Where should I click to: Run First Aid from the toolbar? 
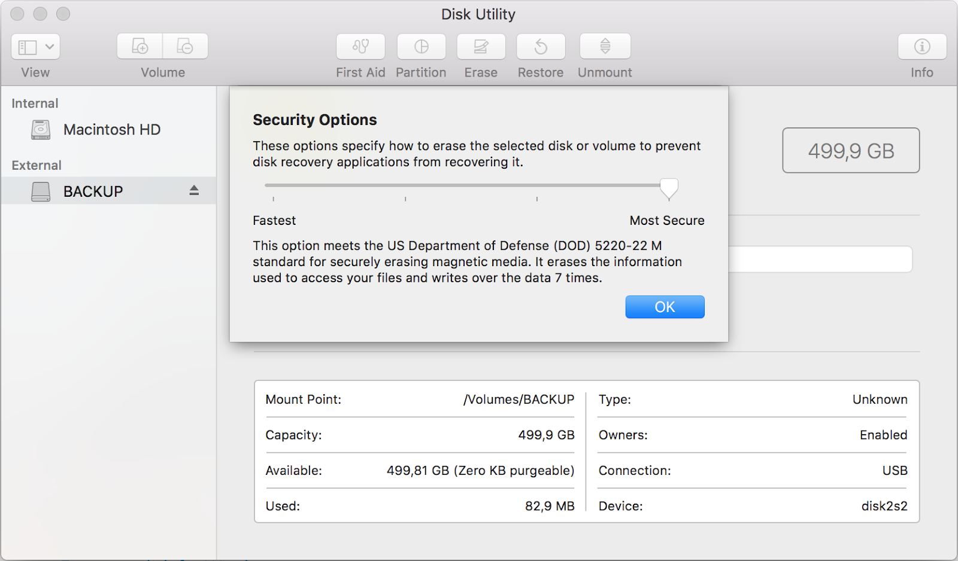click(x=360, y=46)
